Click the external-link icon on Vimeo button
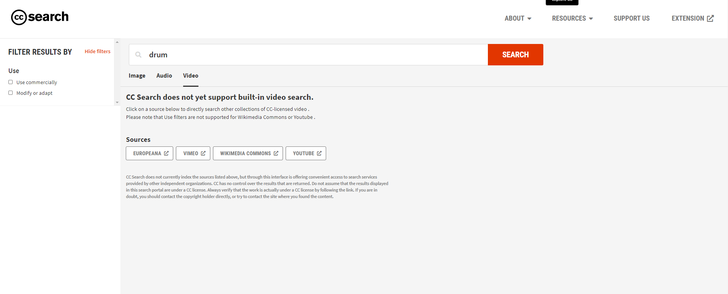728x294 pixels. click(203, 153)
